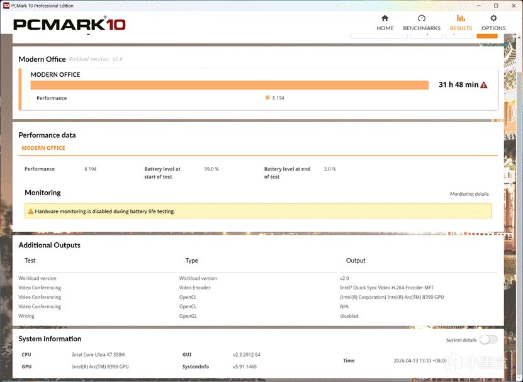The width and height of the screenshot is (523, 382).
Task: Maximize the PCMark 10 window
Action: pyautogui.click(x=496, y=5)
